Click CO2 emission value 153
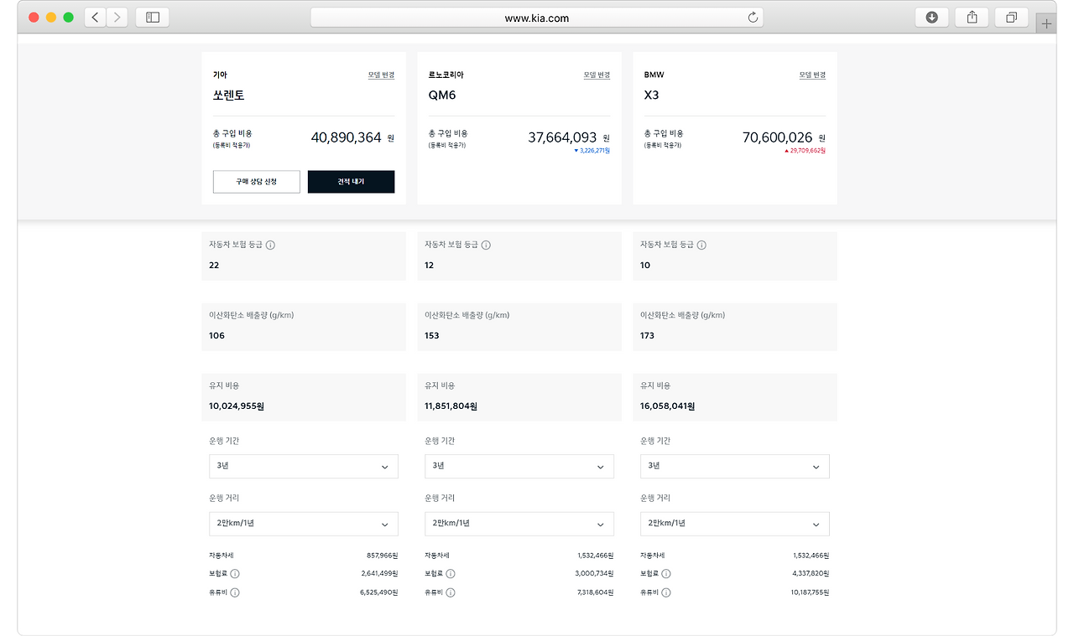 (x=432, y=335)
